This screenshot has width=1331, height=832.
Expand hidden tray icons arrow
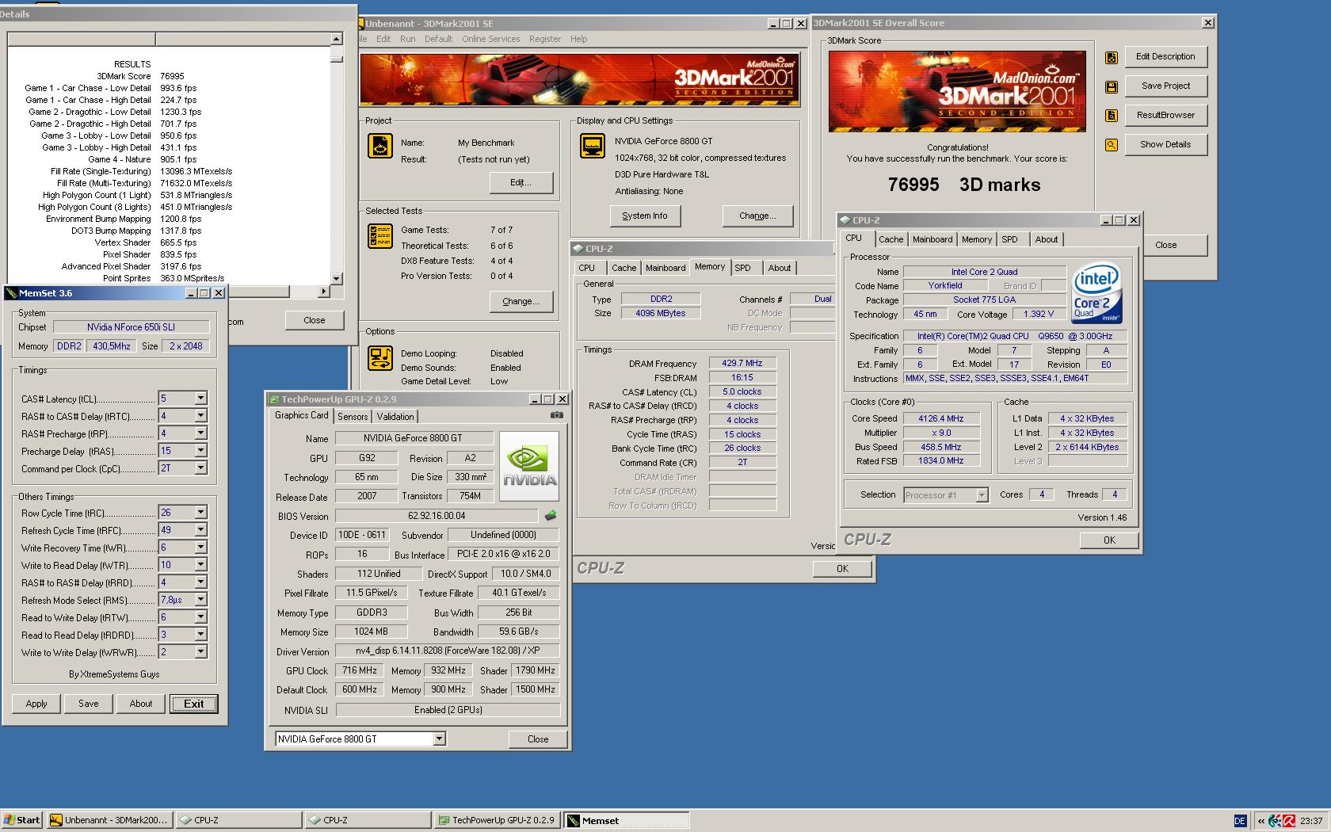[1260, 821]
